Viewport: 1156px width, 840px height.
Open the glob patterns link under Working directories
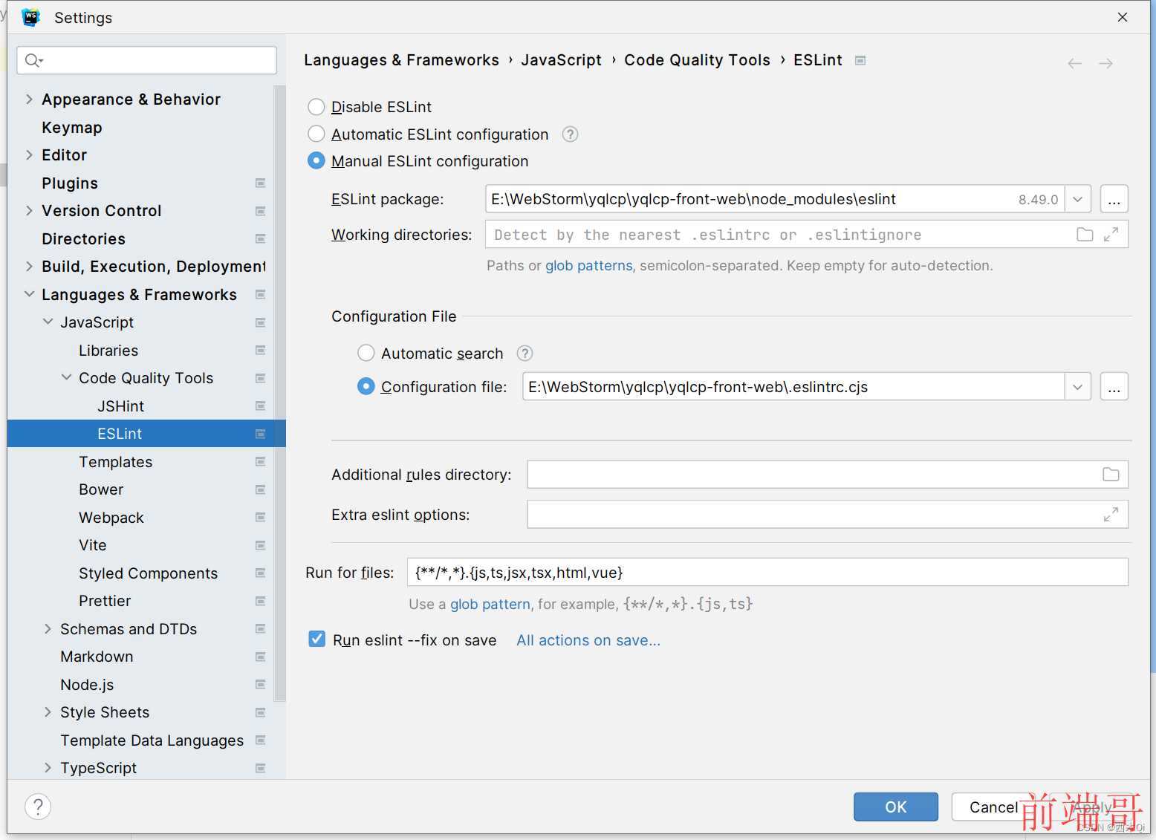click(x=589, y=266)
